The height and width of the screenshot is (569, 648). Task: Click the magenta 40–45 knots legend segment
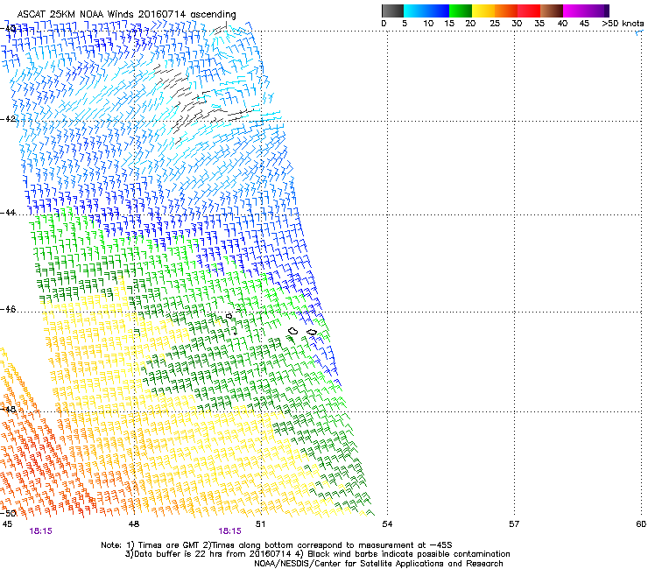tap(574, 11)
